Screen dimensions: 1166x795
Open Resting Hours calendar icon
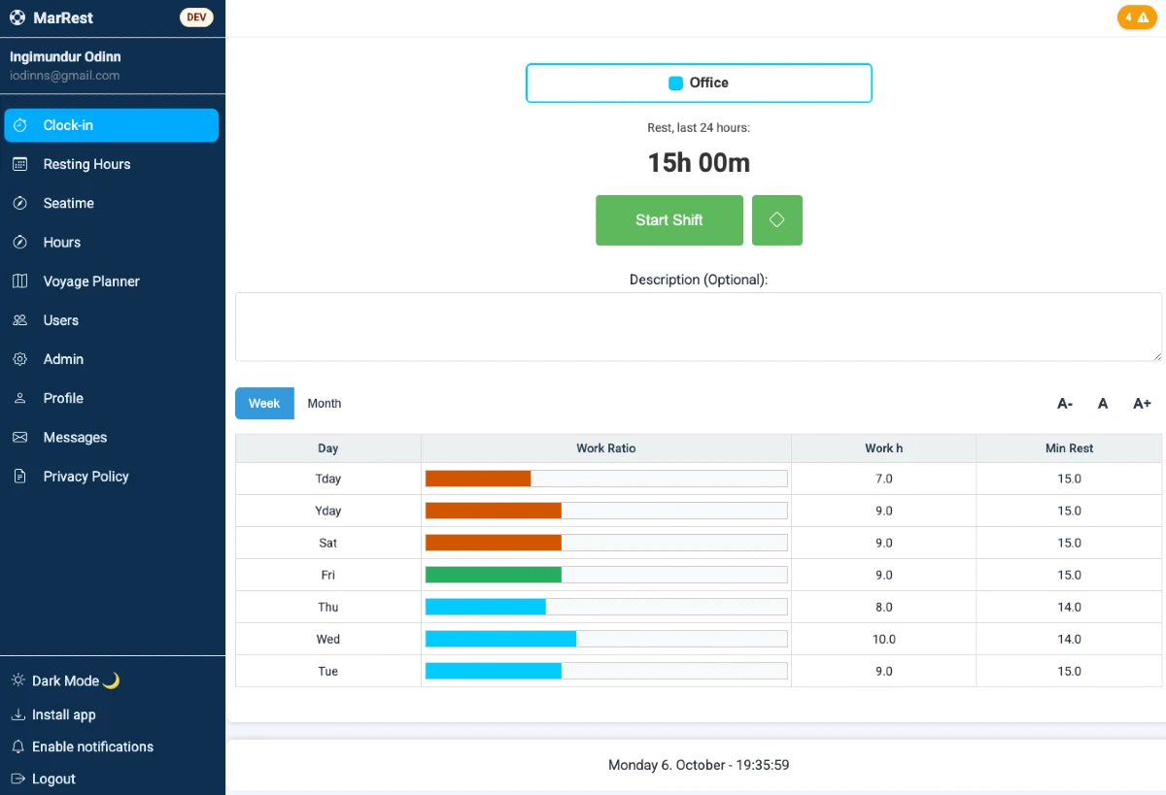click(19, 164)
